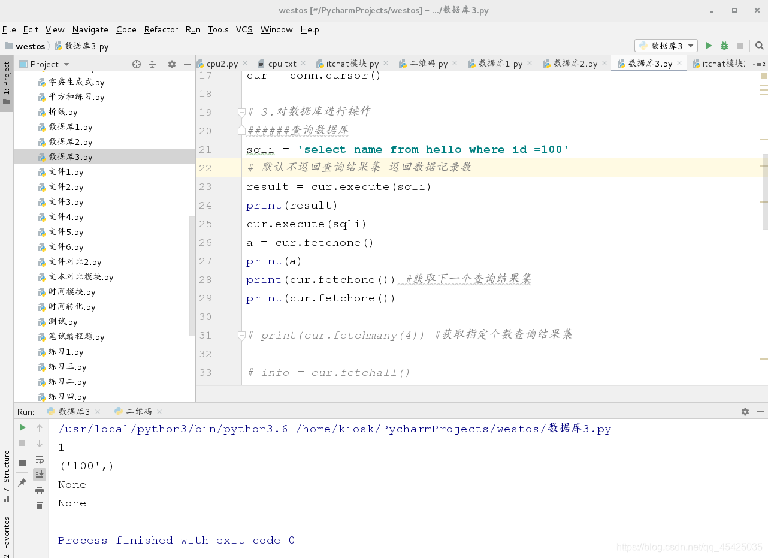Image resolution: width=768 pixels, height=558 pixels.
Task: Pin the Run tab with pin icon
Action: click(22, 482)
